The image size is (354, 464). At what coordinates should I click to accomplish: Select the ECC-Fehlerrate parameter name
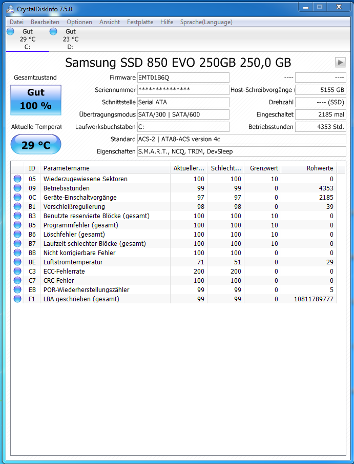(x=64, y=271)
